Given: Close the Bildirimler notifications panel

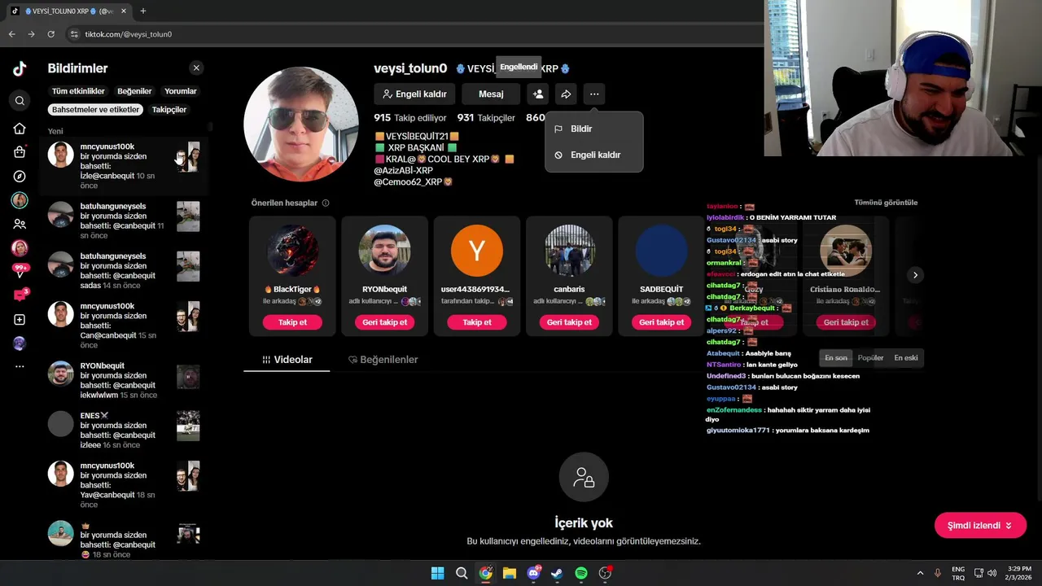Looking at the screenshot, I should [x=196, y=68].
